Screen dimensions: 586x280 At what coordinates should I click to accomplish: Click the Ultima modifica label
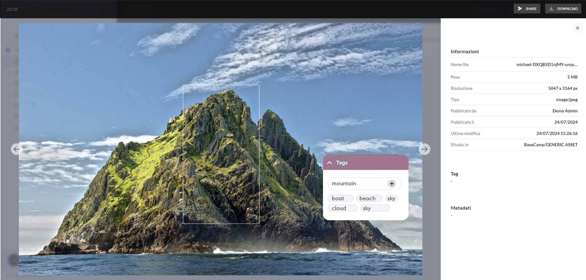point(465,133)
